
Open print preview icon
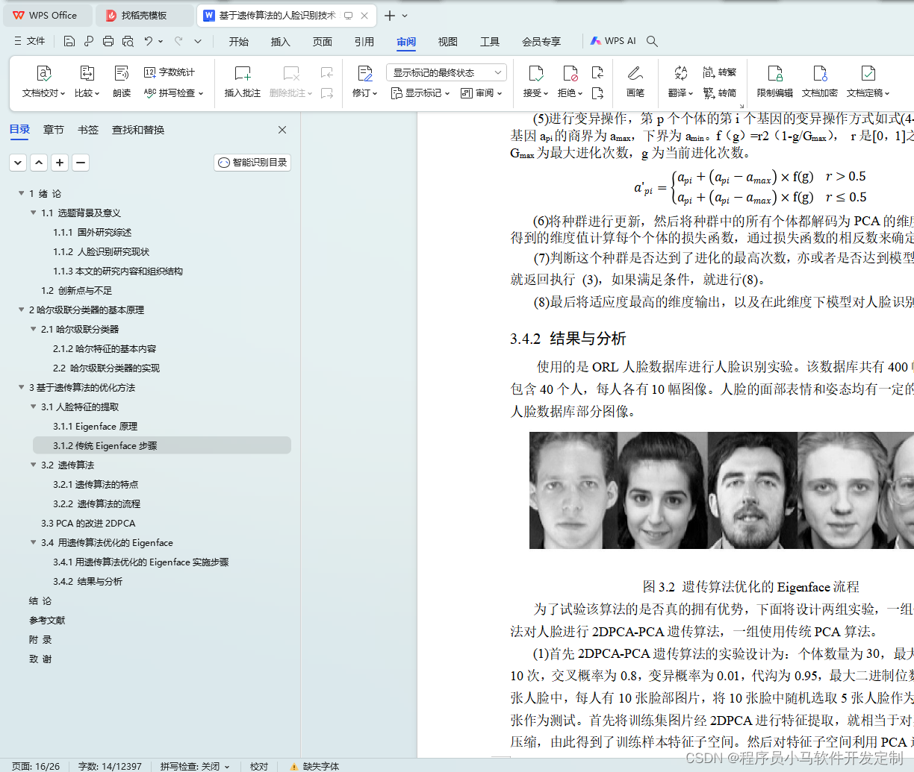coord(128,41)
